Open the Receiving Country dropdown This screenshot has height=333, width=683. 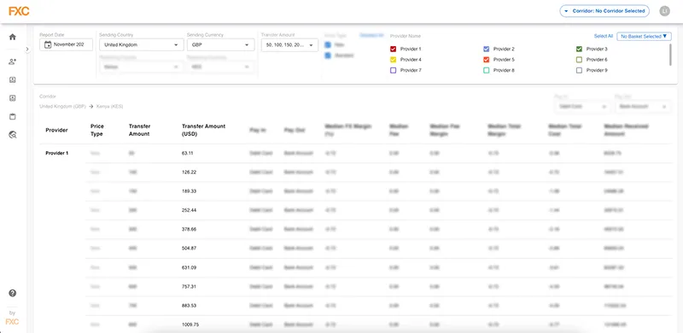click(x=141, y=67)
